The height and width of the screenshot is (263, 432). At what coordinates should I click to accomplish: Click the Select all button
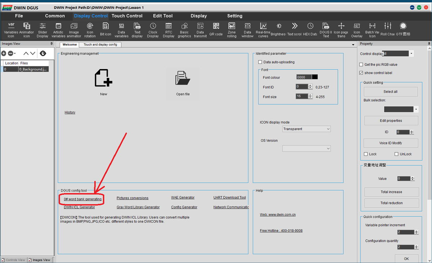tap(391, 92)
